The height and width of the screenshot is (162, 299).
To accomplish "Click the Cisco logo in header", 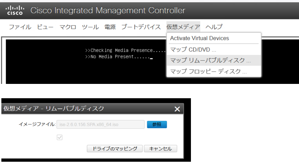I will click(14, 11).
